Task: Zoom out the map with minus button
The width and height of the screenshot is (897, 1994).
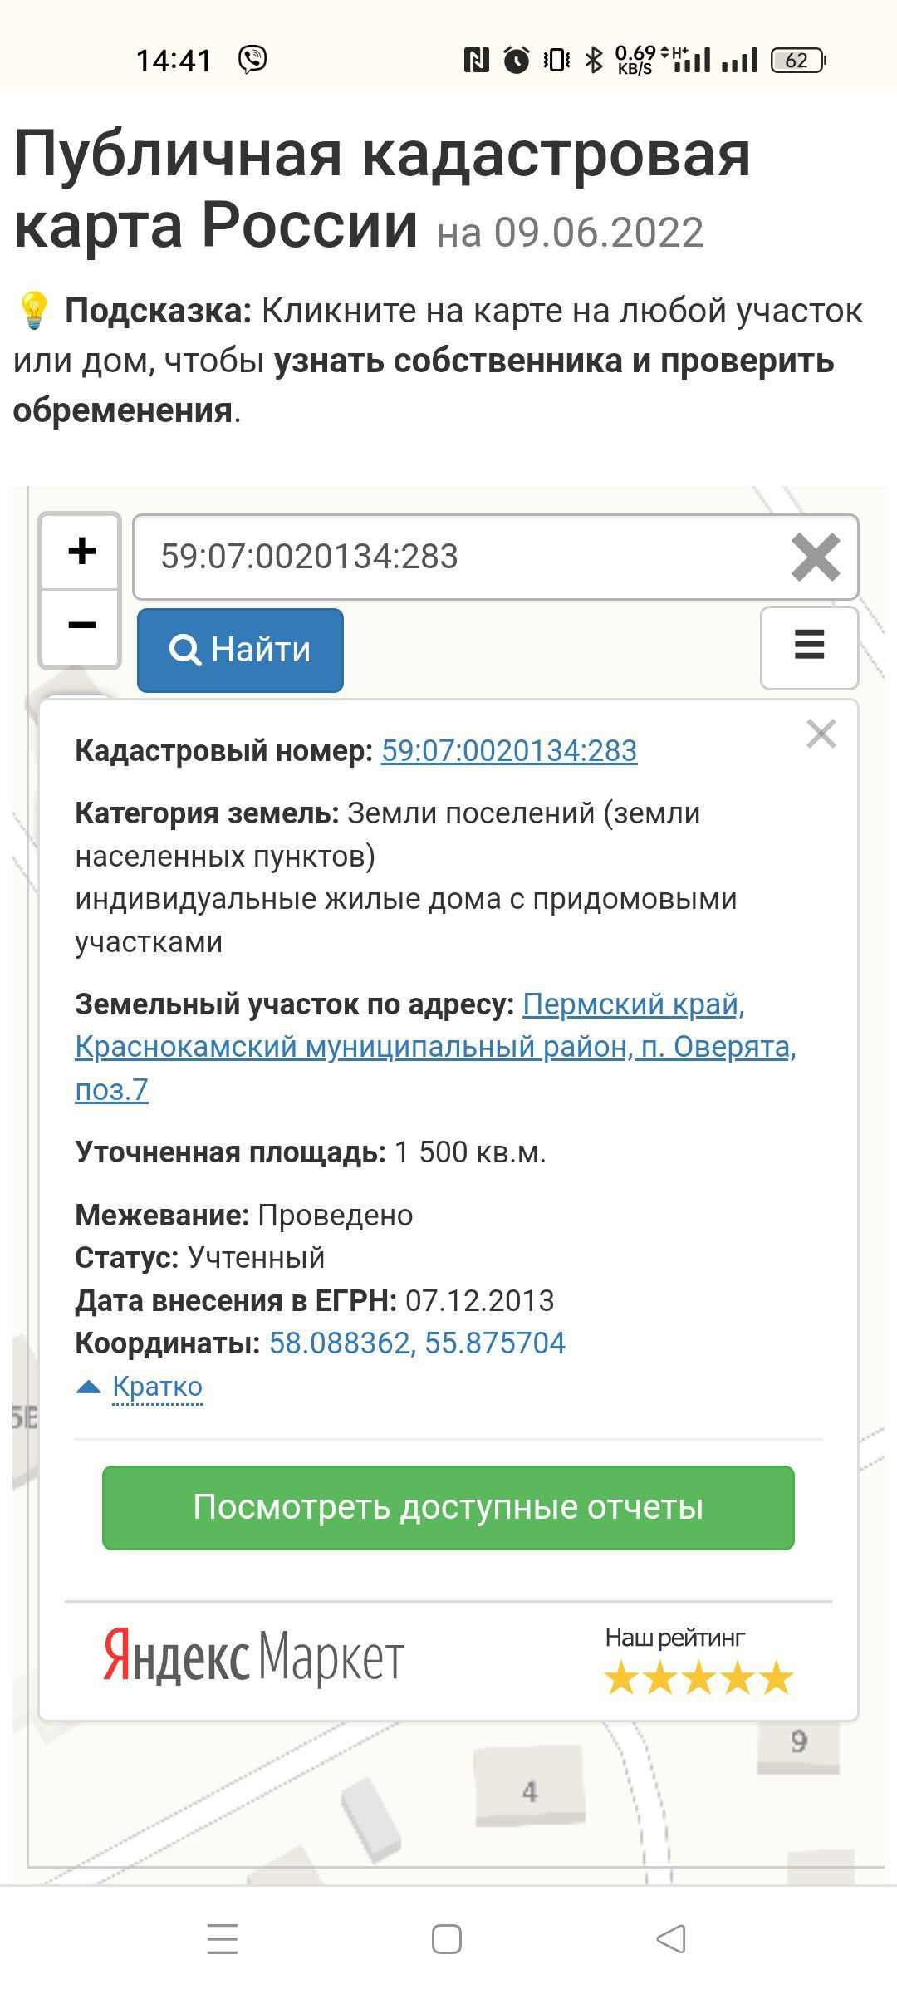Action: (x=81, y=626)
